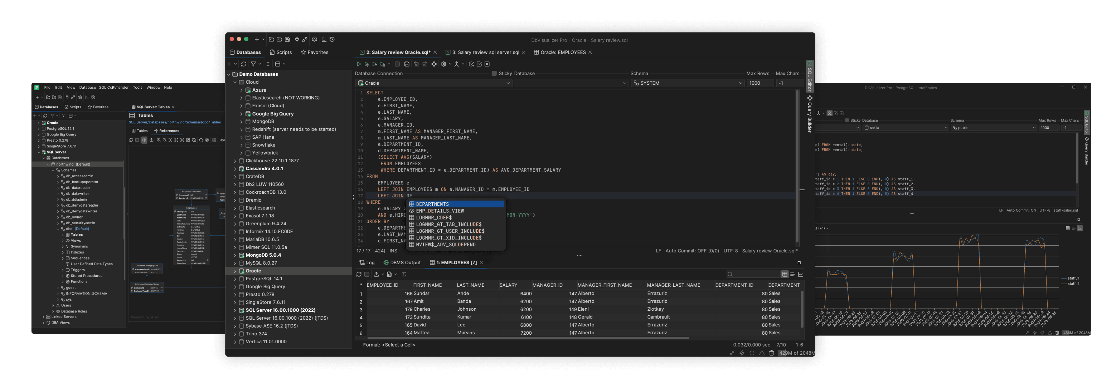Screen dimensions: 1111x389
Task: Export the result set via the export icon
Action: 377,274
